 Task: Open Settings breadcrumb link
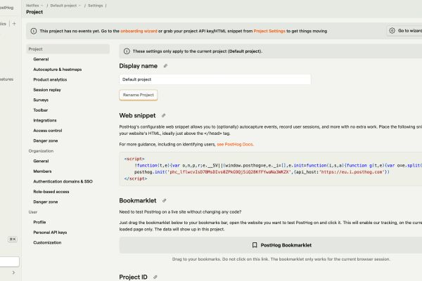click(95, 6)
